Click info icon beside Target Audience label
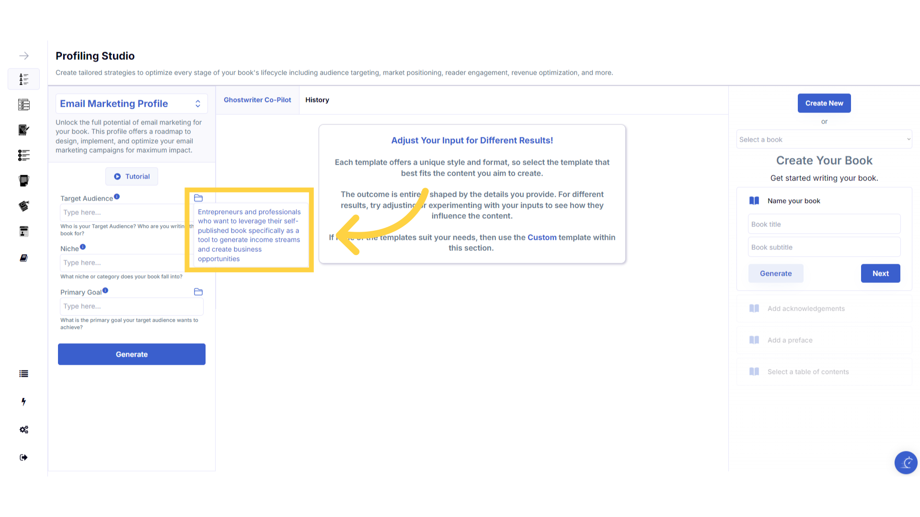 [x=117, y=197]
